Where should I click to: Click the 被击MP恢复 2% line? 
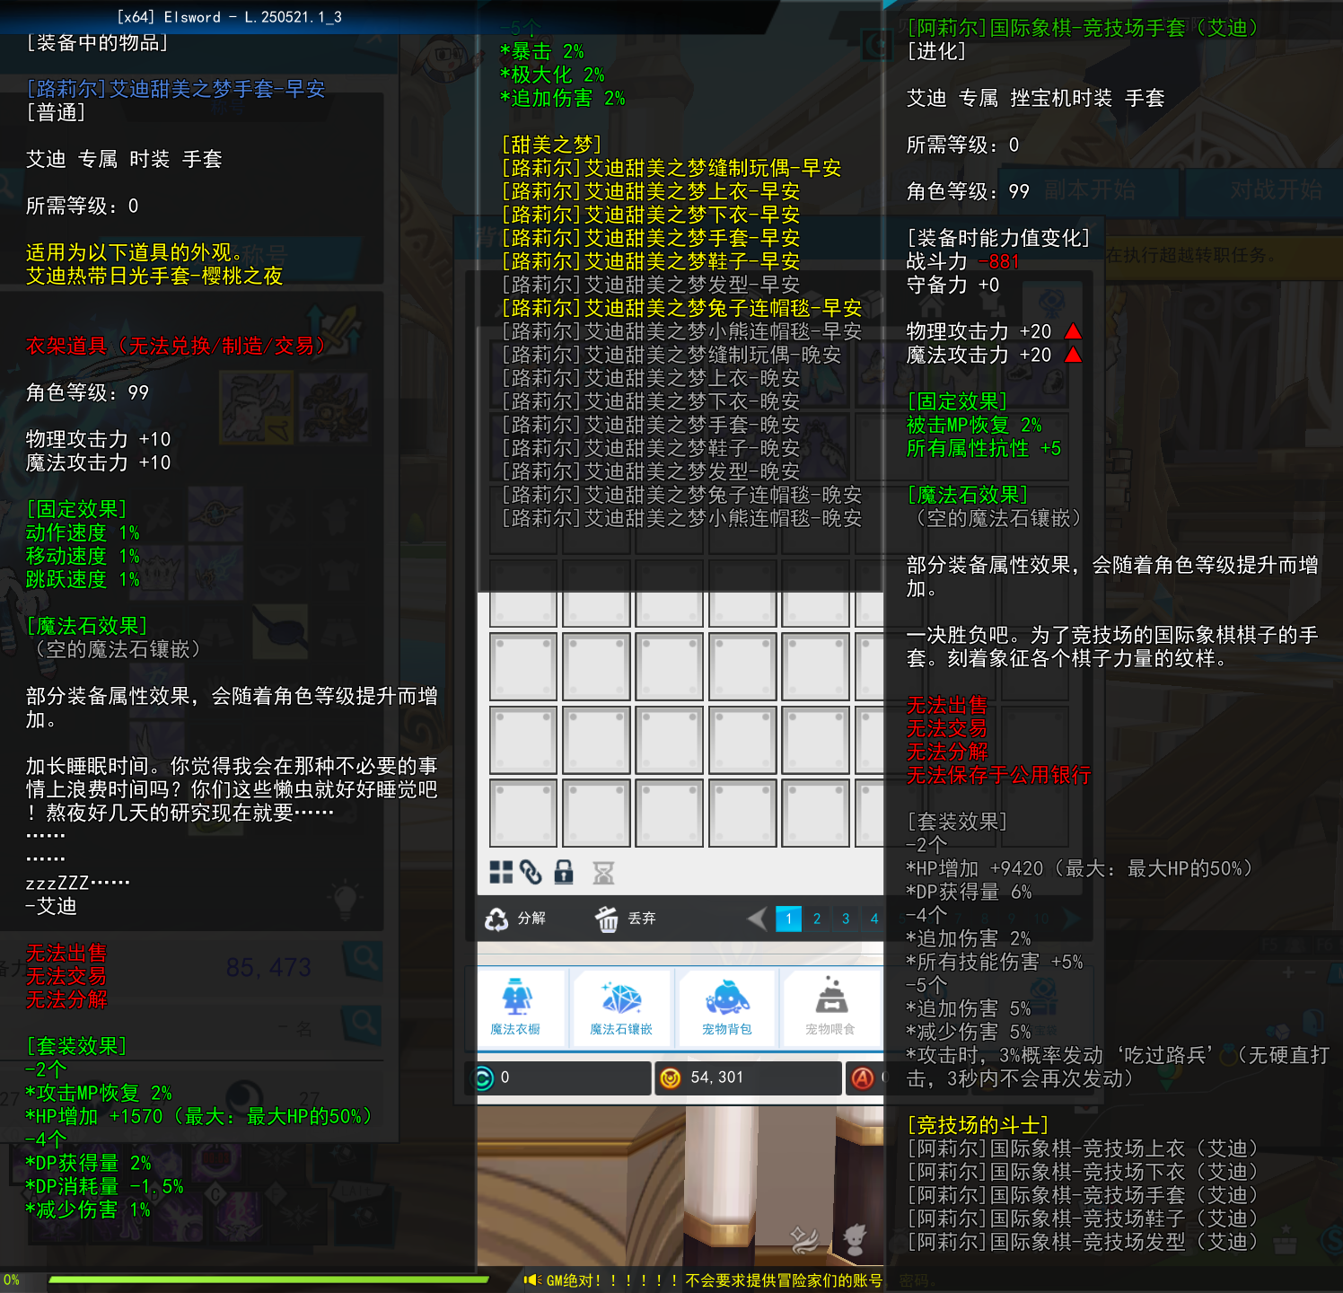[x=974, y=425]
